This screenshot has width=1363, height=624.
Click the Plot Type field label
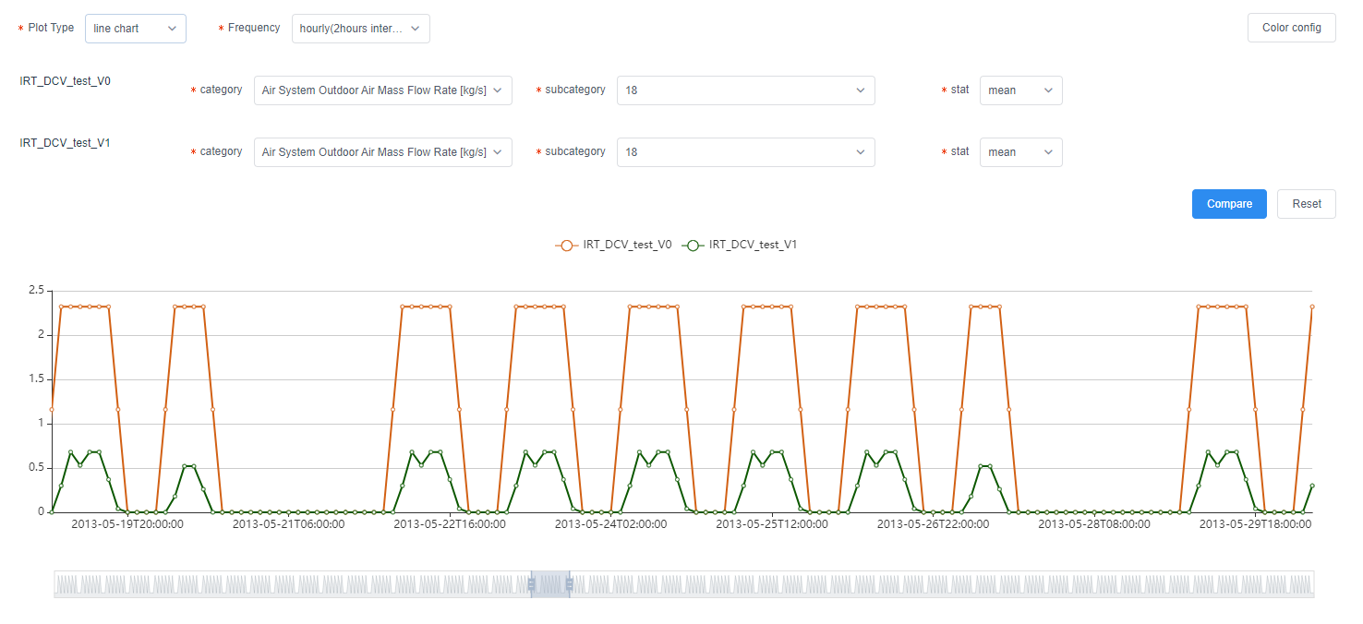pyautogui.click(x=51, y=28)
